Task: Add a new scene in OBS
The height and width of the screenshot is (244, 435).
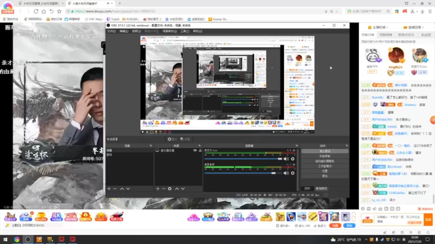Action: tap(109, 189)
